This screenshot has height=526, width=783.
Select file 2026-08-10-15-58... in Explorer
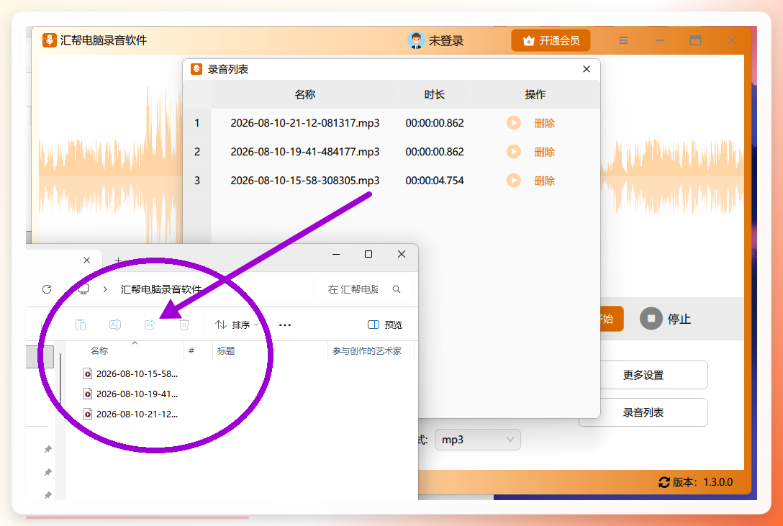(x=131, y=373)
